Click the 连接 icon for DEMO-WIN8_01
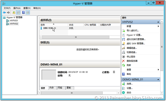The width and height of the screenshot is (166, 101). click(123, 84)
